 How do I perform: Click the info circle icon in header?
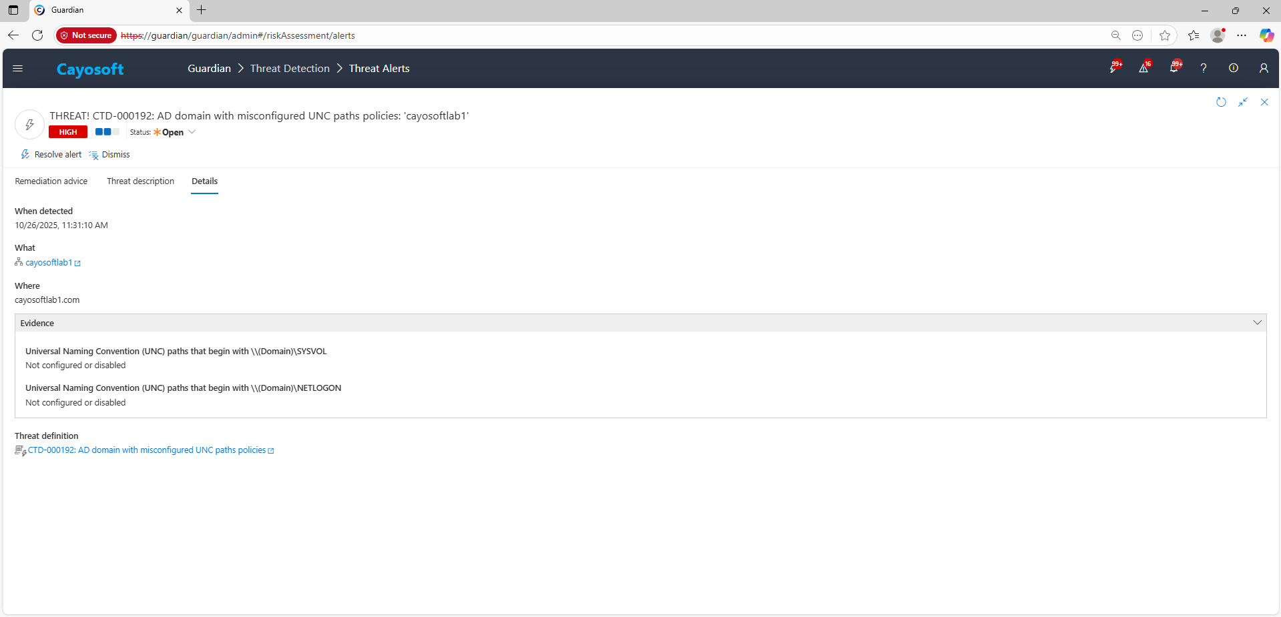click(1234, 68)
